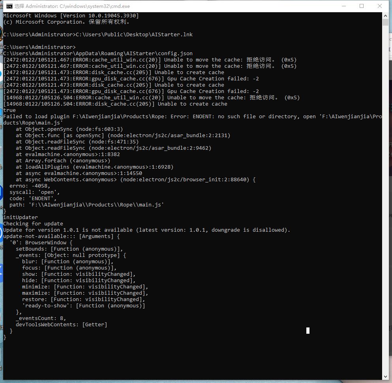The image size is (392, 383).
Task: Click '[14968:...] disk_cache.cc(205) Unable to create cache' line
Action: (x=115, y=104)
